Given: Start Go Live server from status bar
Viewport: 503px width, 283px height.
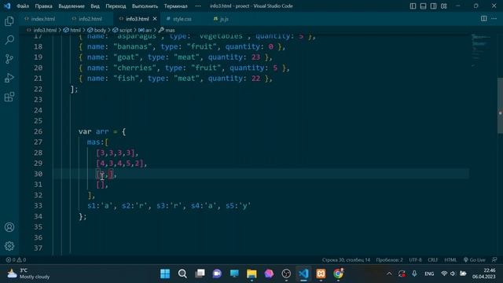Looking at the screenshot, I should 474,260.
